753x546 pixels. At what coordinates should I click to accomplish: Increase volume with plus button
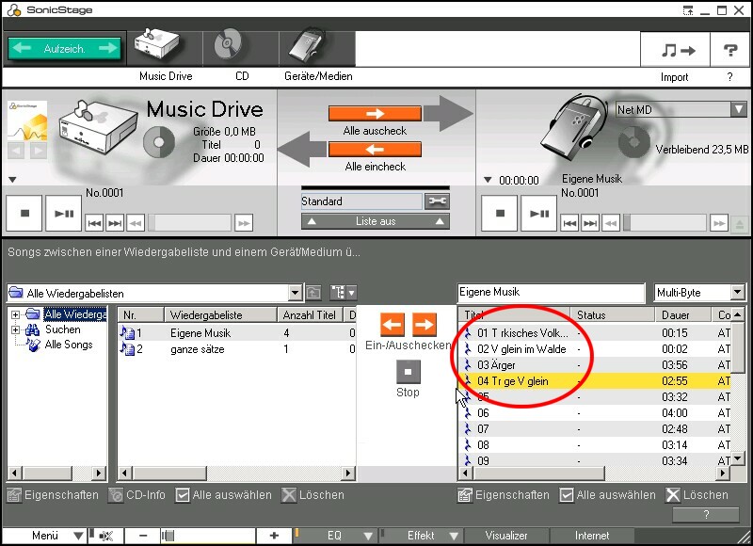coord(274,536)
